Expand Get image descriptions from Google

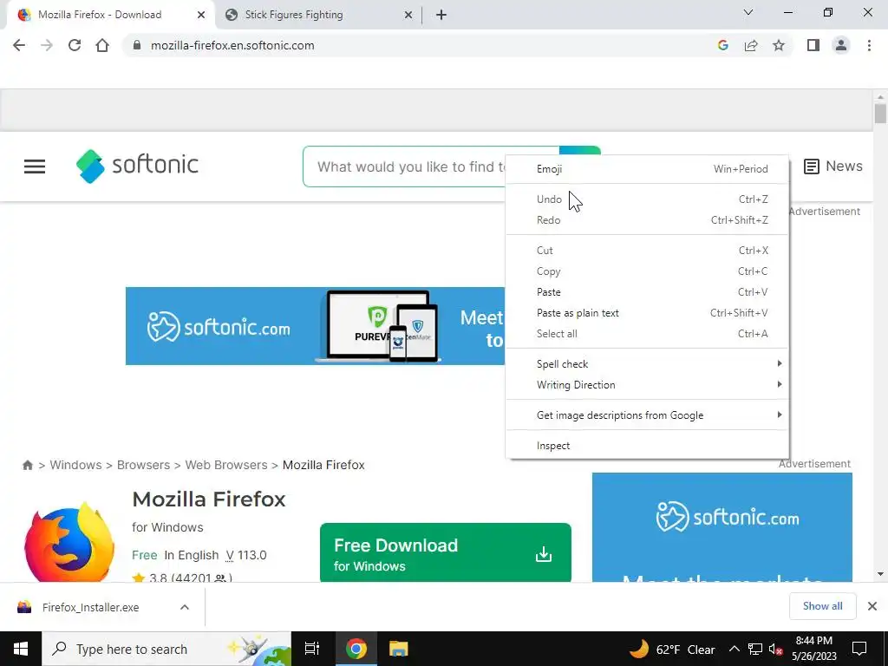647,415
